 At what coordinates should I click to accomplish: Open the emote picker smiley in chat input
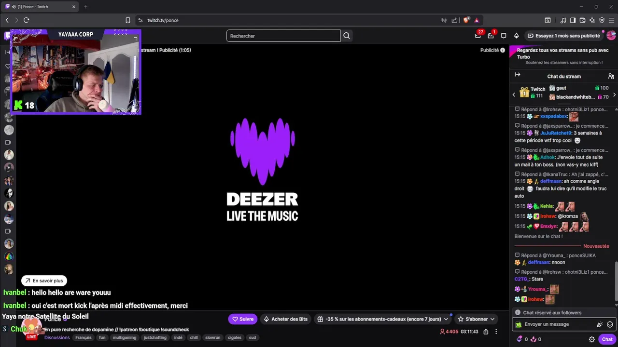610,324
